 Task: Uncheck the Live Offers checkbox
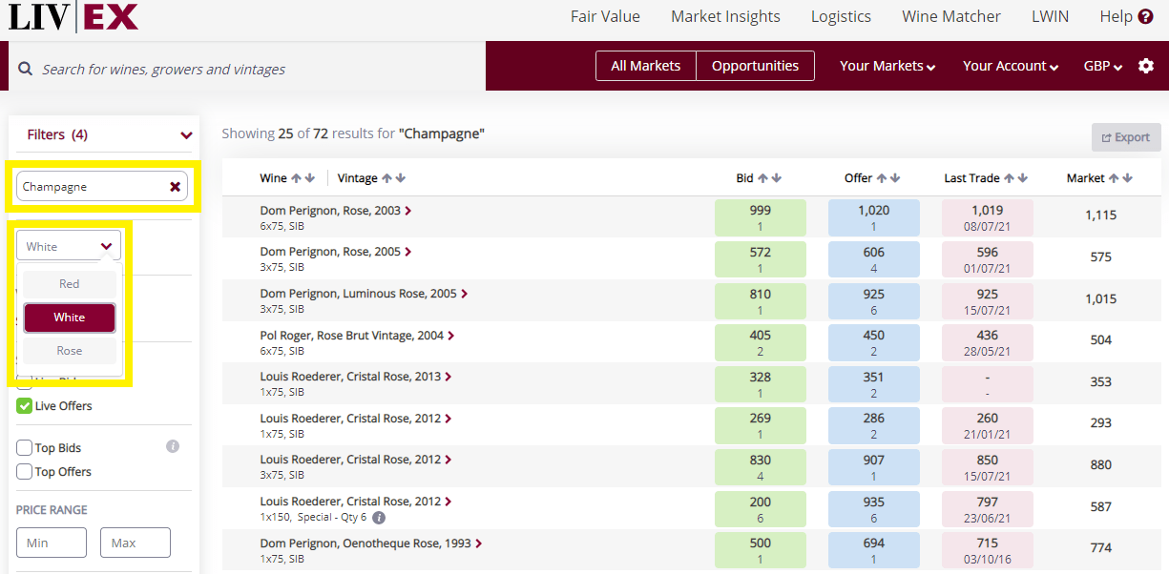coord(25,406)
